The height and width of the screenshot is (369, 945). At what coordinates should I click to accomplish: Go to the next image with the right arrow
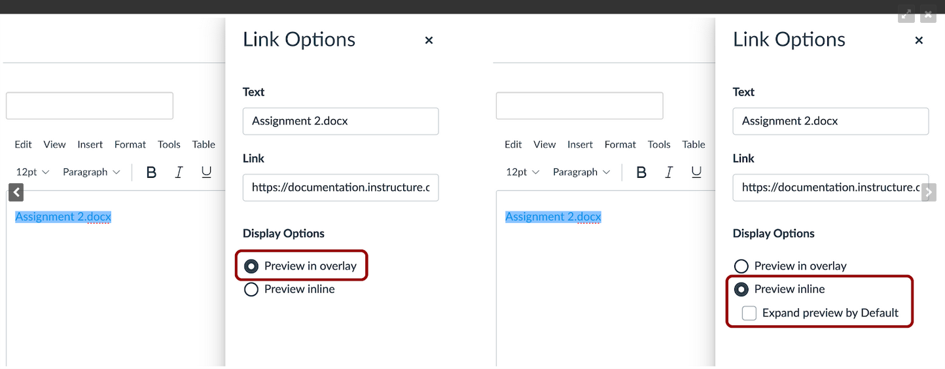(929, 192)
